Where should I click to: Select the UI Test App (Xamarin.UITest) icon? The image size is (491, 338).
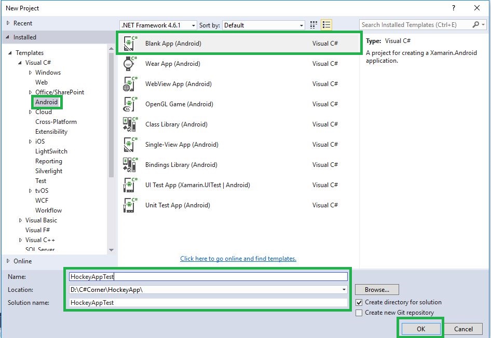(x=130, y=185)
